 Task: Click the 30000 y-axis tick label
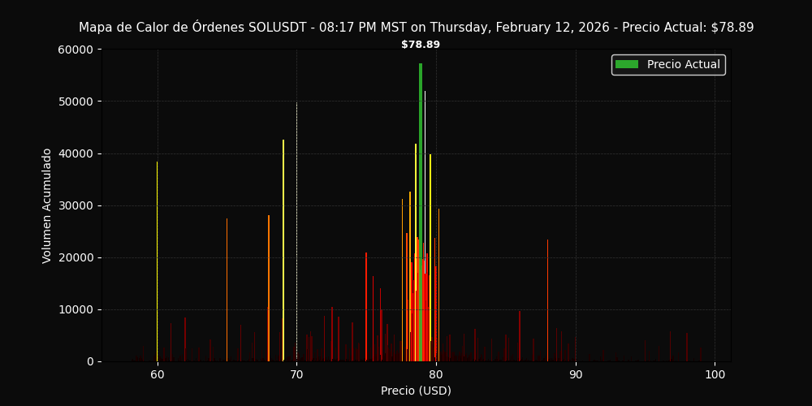pos(76,205)
